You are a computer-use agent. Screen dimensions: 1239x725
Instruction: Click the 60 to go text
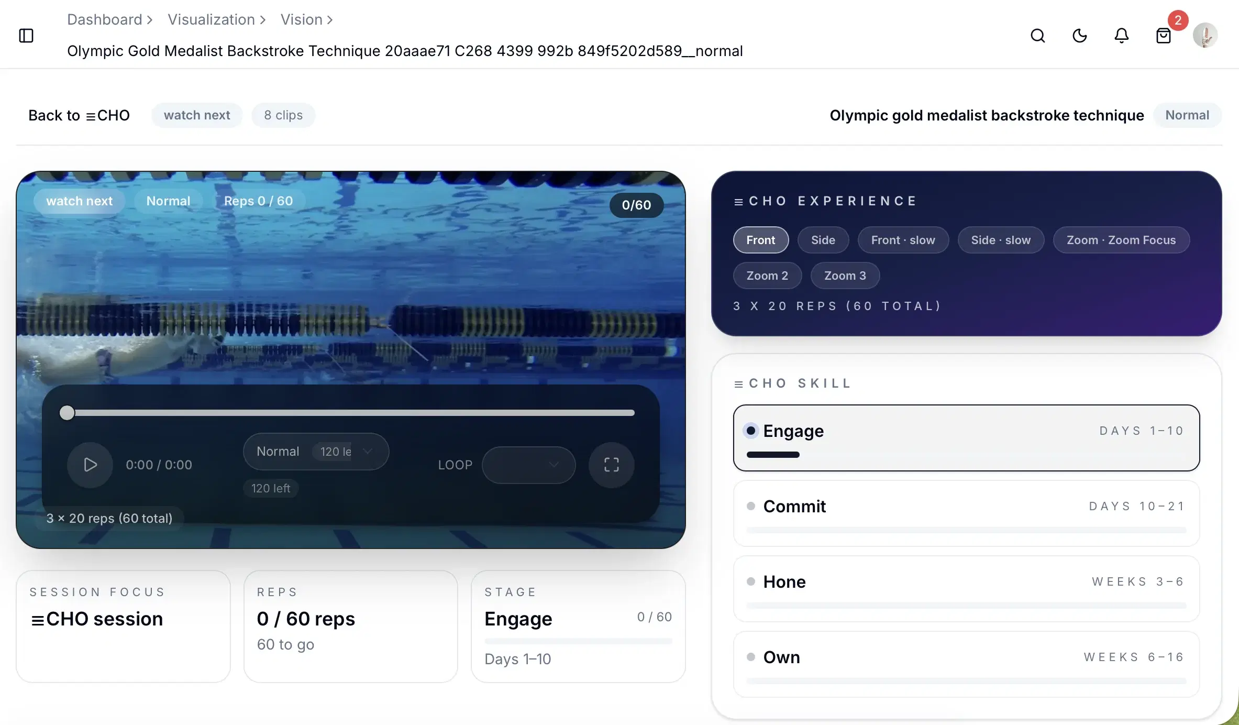285,644
